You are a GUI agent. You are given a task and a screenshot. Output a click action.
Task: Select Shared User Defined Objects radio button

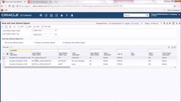[35, 42]
